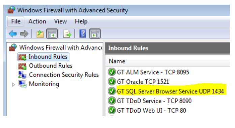Image resolution: width=235 pixels, height=128 pixels.
Task: Click the firewall icon in the title bar
Action: coord(11,10)
